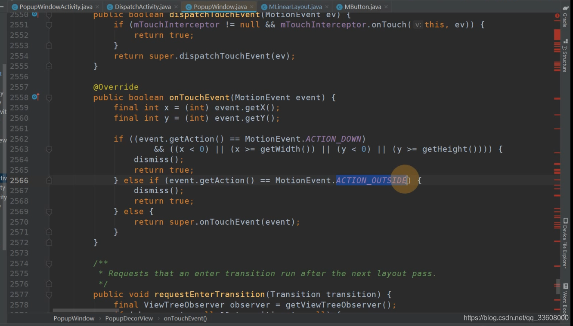Collapse requestEnterTransition method at line 2577
The width and height of the screenshot is (573, 326).
pyautogui.click(x=49, y=295)
